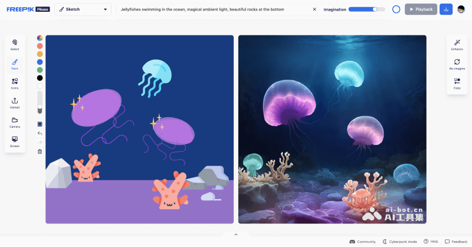Viewport: 472px width, 247px height.
Task: Click the Enhance magic wand icon
Action: coord(457,44)
